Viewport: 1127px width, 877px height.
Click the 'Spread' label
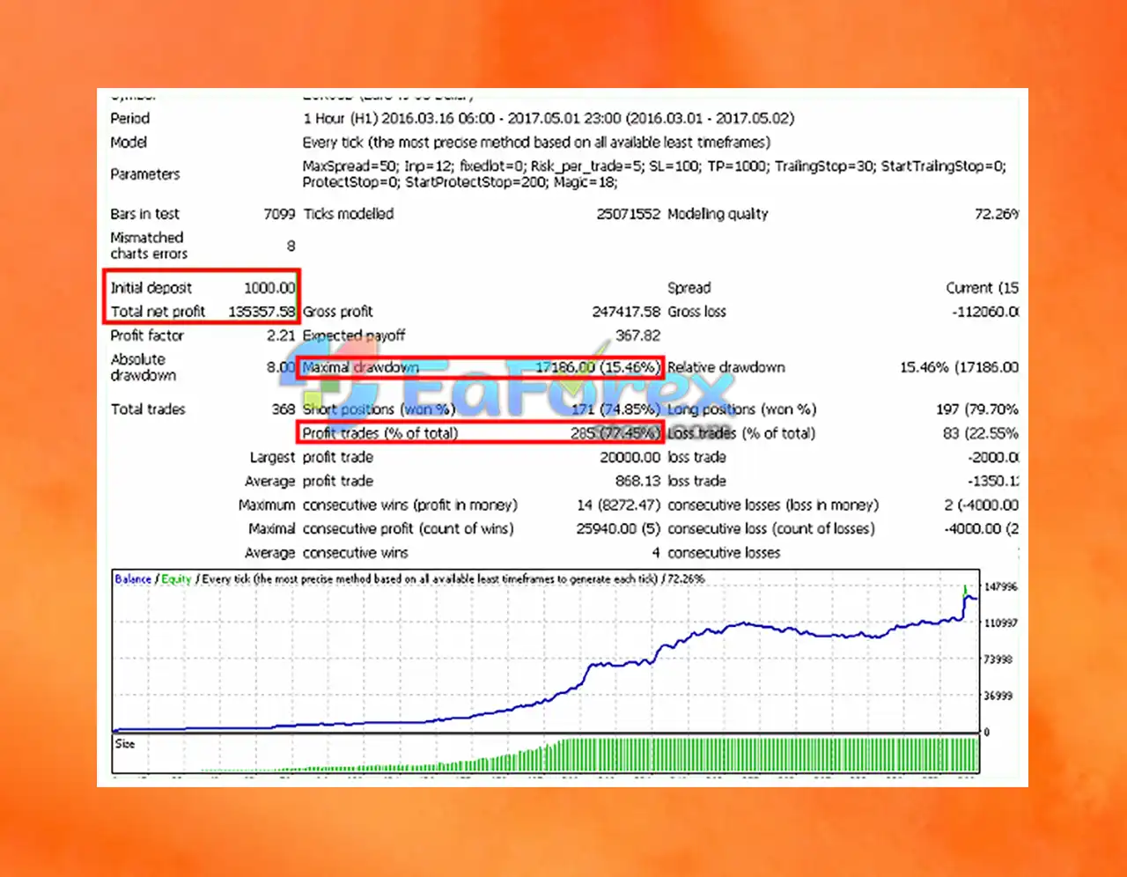click(x=689, y=287)
